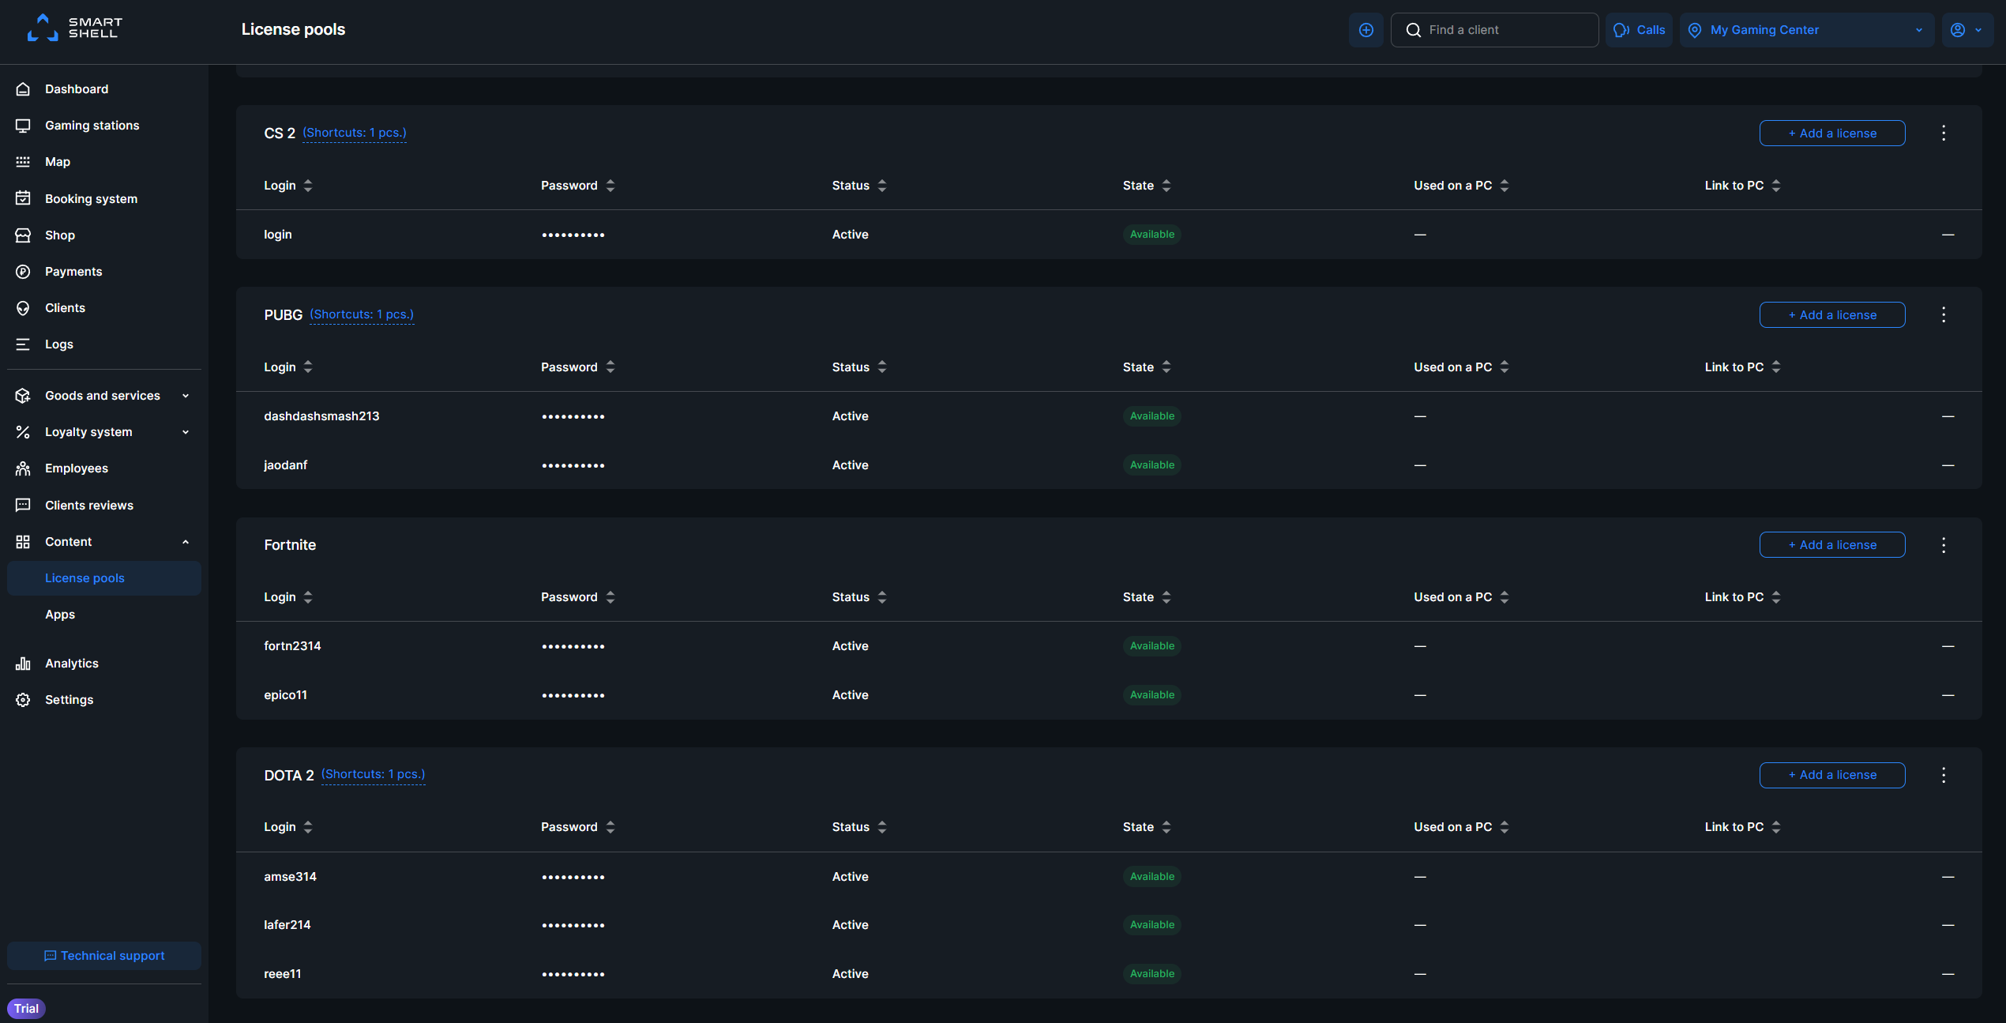The height and width of the screenshot is (1023, 2006).
Task: Sort the Fortnite pool by Used on a PC
Action: pyautogui.click(x=1461, y=597)
